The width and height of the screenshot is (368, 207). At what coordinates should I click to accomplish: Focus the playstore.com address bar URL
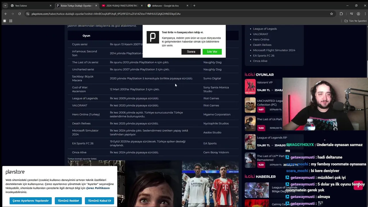[x=106, y=14]
